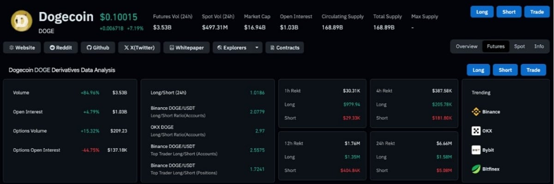
Task: Click the -44.75% options open interest change
Action: tap(90, 150)
